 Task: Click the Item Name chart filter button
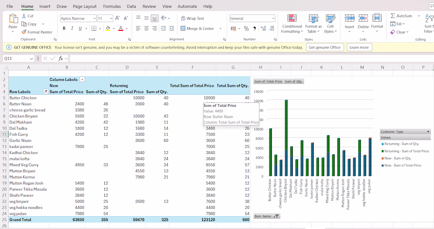[267, 216]
